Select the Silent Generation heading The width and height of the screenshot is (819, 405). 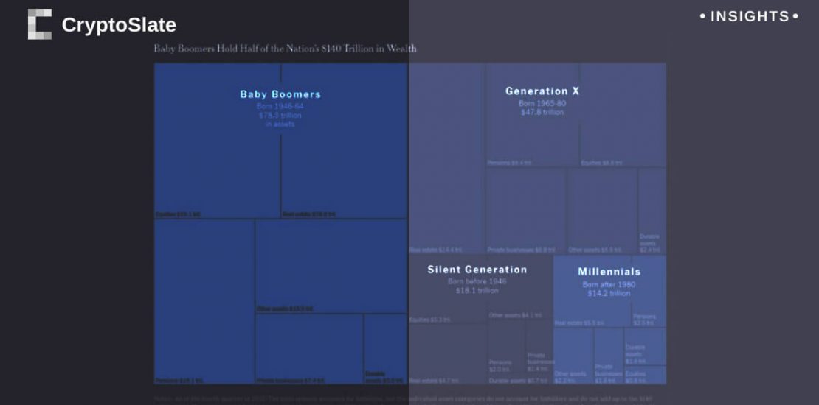[477, 270]
